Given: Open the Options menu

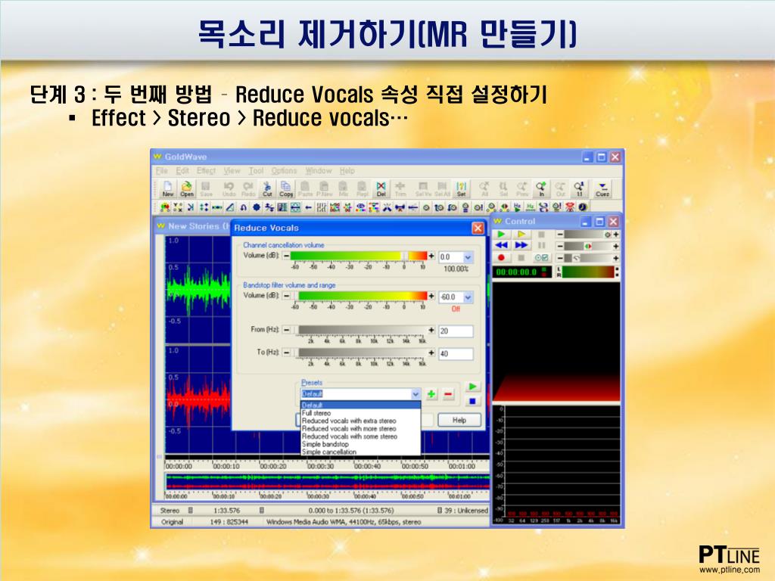Looking at the screenshot, I should pos(284,170).
